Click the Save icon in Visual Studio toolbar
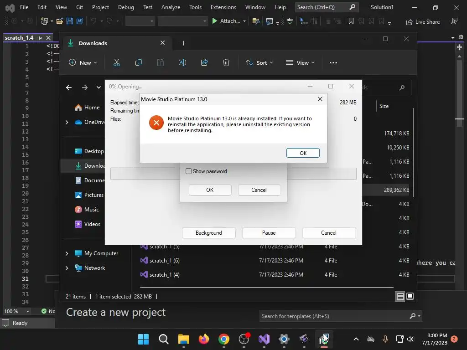The height and width of the screenshot is (350, 467). [70, 21]
